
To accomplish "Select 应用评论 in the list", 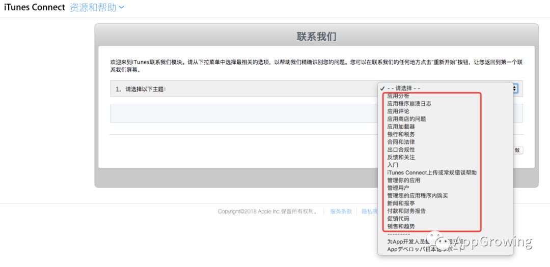I will pyautogui.click(x=446, y=111).
